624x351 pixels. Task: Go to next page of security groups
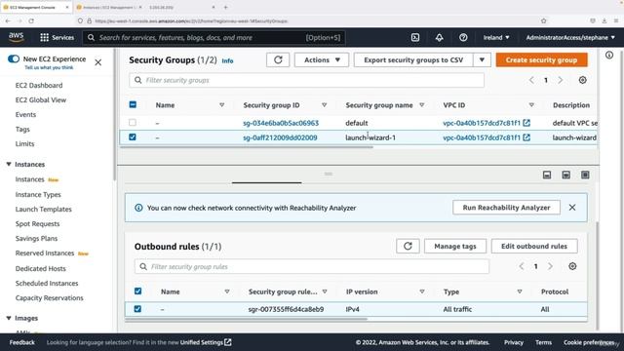pos(561,80)
